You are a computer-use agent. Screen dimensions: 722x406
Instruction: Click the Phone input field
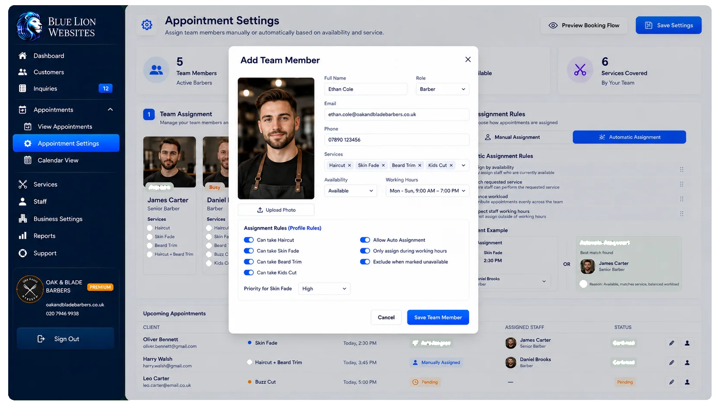[396, 140]
